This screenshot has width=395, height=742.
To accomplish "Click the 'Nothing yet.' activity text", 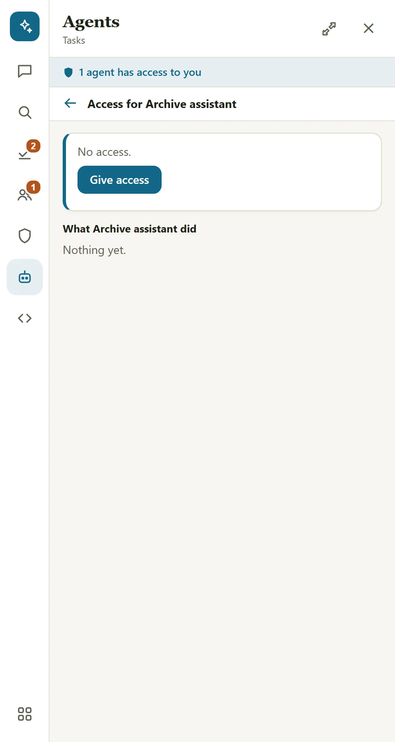I will [94, 250].
